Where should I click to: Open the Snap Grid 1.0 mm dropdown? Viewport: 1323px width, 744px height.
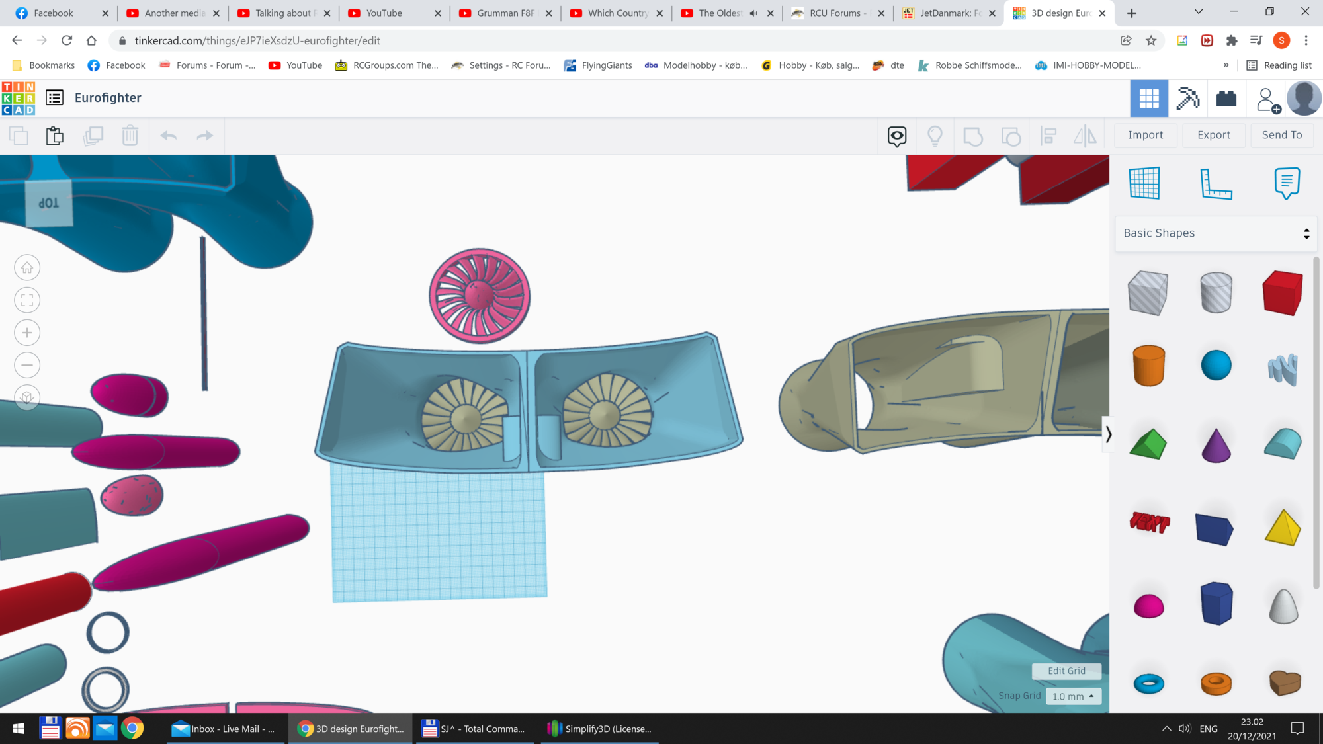1073,696
